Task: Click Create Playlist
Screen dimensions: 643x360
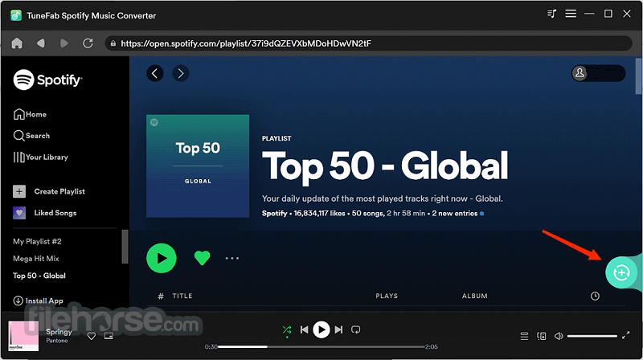Action: click(x=49, y=191)
